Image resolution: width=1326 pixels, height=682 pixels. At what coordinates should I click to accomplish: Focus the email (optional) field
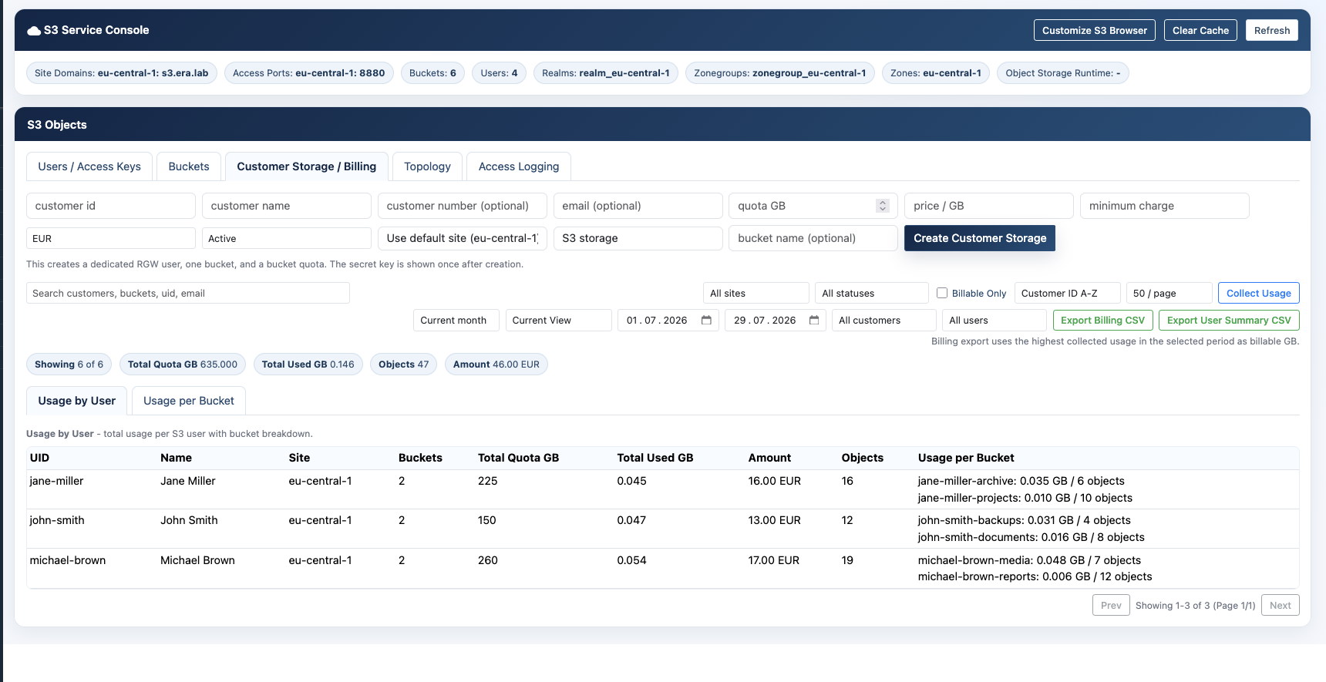(x=638, y=206)
